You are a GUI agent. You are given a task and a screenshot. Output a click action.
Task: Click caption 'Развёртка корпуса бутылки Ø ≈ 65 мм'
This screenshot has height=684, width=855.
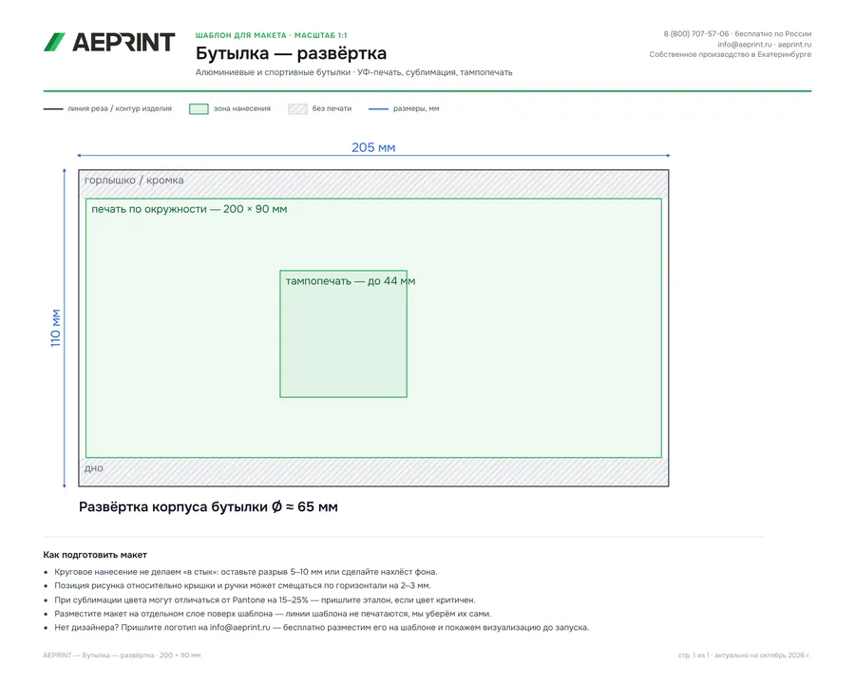pyautogui.click(x=208, y=506)
